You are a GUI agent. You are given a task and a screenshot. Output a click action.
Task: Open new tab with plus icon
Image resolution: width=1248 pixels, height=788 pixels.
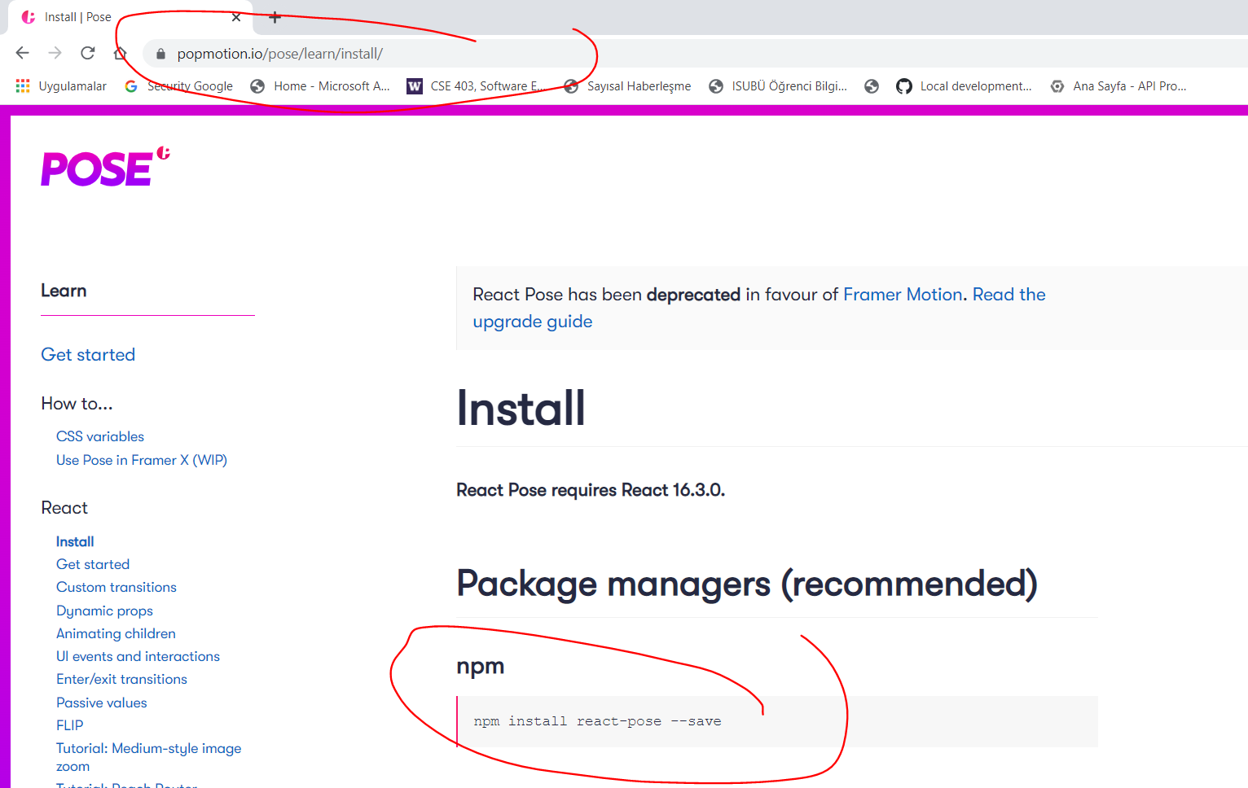(x=275, y=17)
